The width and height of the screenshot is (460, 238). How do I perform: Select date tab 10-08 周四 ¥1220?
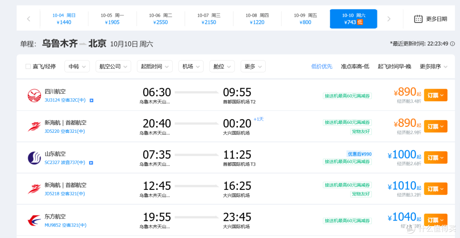click(x=257, y=19)
